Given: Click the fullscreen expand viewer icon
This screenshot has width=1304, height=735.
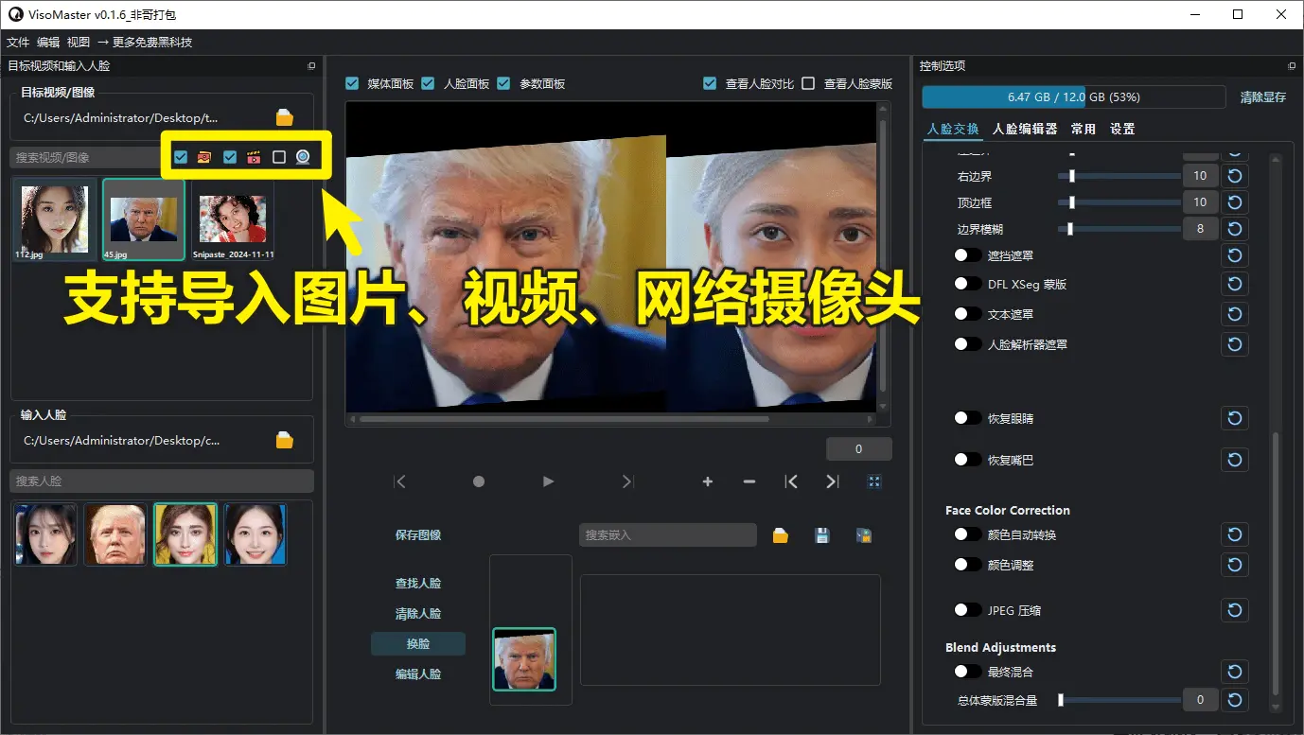Looking at the screenshot, I should pyautogui.click(x=874, y=481).
